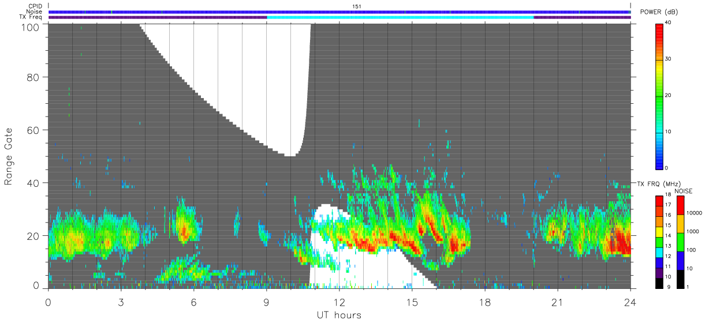Click the orange 1000-10000 NOISE swatch
709x327 pixels.
[680, 223]
